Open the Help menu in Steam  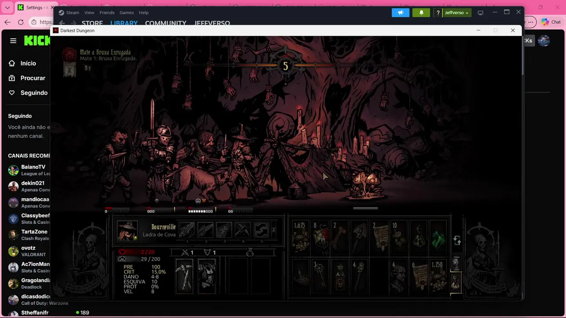(144, 12)
